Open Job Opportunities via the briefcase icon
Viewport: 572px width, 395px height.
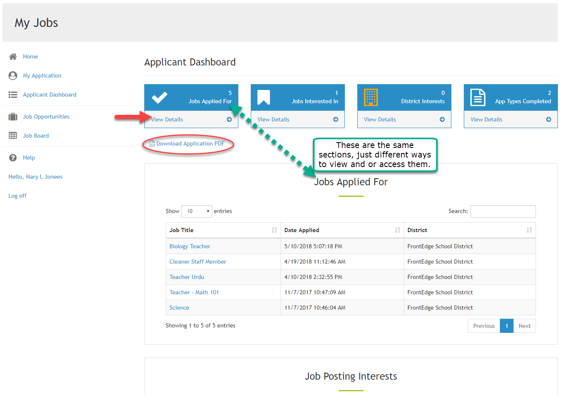coord(12,116)
